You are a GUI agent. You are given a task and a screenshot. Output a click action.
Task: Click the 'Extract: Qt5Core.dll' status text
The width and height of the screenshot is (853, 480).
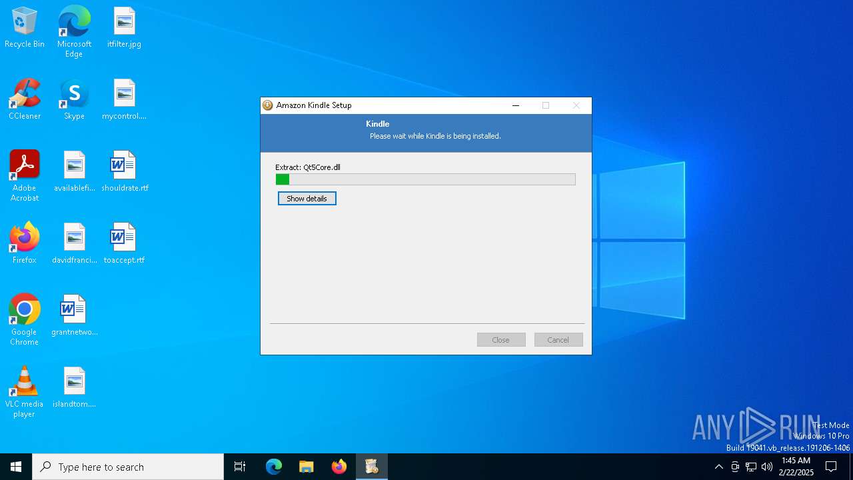tap(308, 167)
